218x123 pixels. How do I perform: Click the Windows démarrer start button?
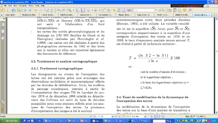[x=11, y=121]
